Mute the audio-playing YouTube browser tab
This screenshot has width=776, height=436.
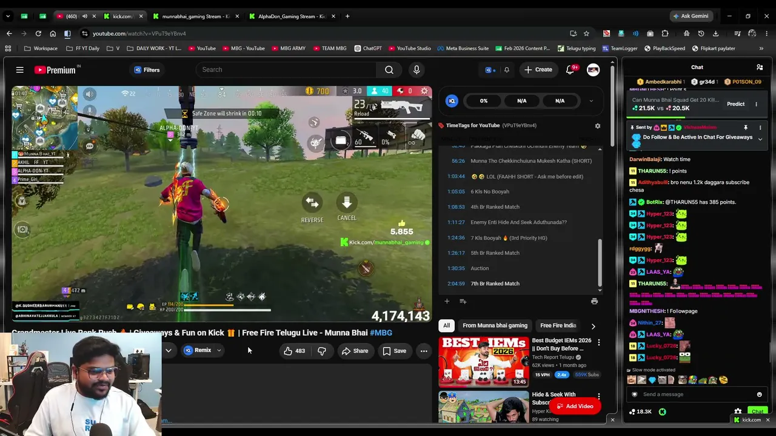(x=84, y=16)
